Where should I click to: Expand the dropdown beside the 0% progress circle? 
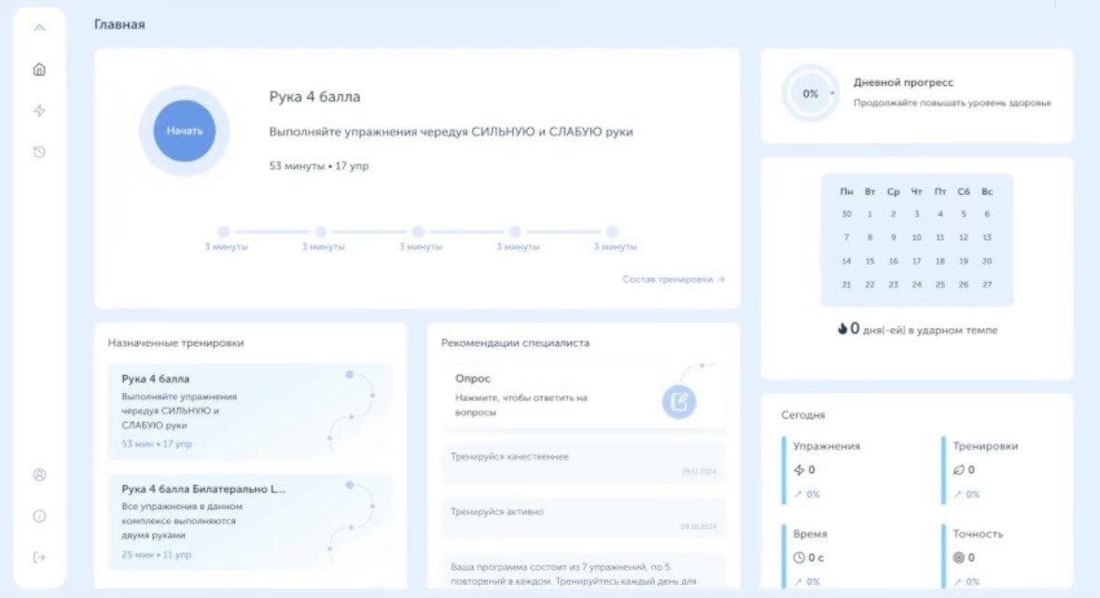click(x=830, y=94)
